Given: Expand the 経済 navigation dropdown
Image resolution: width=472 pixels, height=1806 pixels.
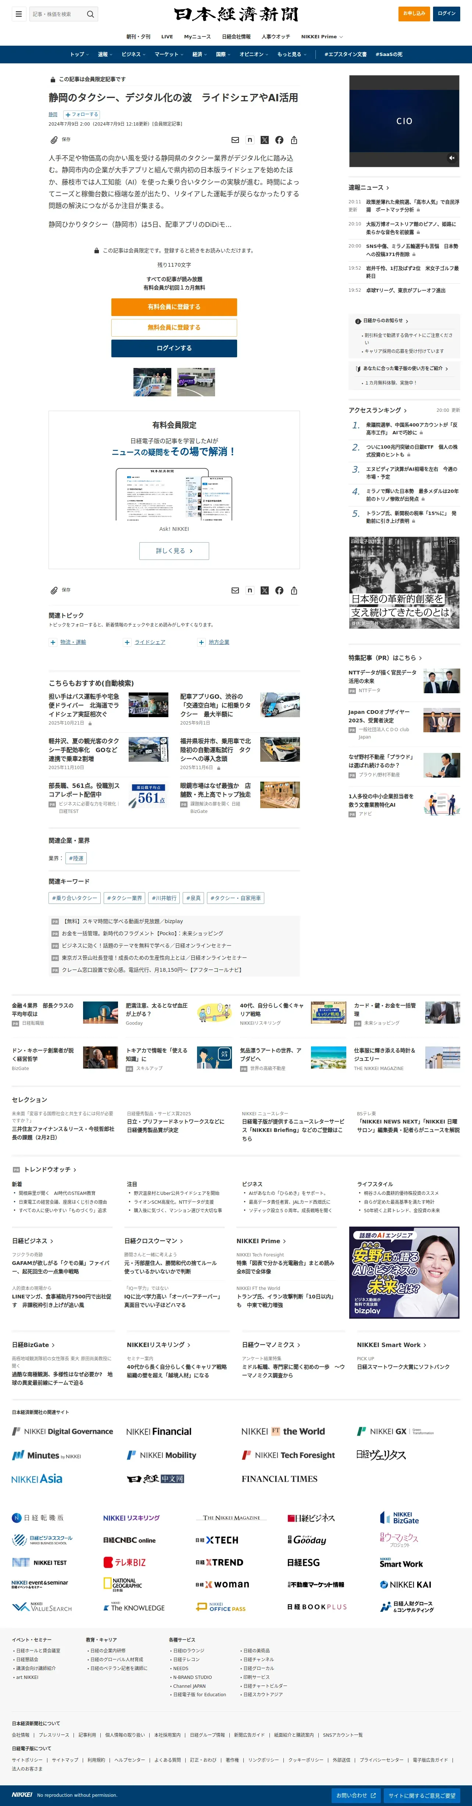Looking at the screenshot, I should pos(199,54).
